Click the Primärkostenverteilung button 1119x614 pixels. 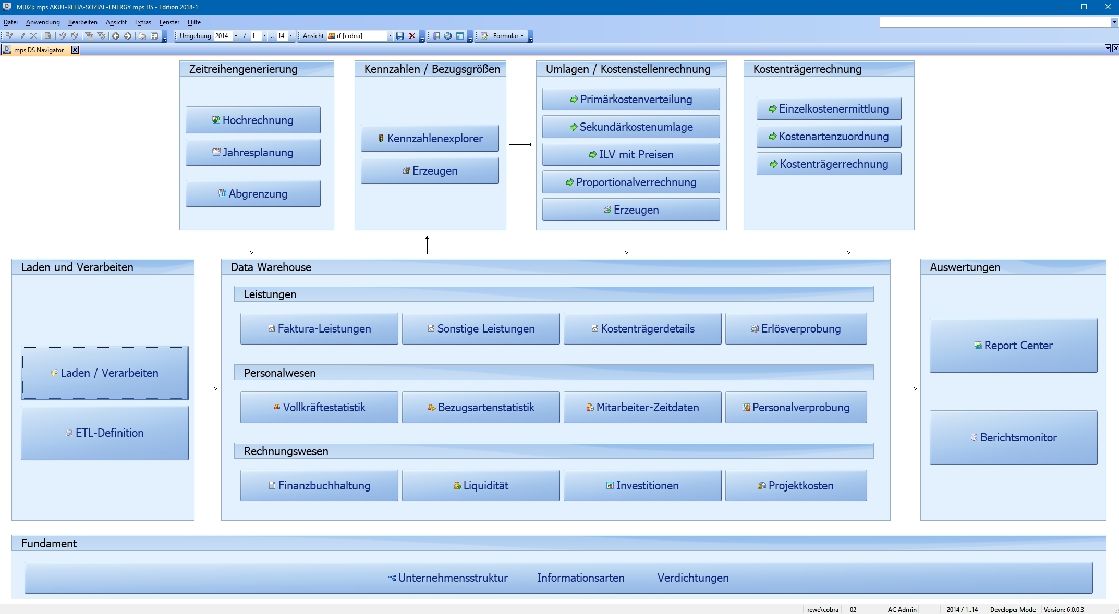point(631,100)
